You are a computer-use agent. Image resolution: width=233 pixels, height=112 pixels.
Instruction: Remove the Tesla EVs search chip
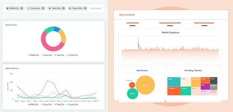point(63,8)
